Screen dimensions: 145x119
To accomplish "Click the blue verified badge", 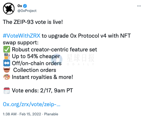I will point(25,6).
